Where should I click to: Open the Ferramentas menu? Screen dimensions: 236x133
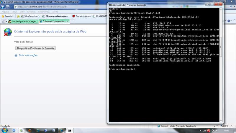click(x=44, y=12)
